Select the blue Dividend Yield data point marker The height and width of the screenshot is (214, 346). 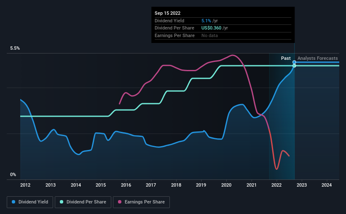(x=294, y=62)
